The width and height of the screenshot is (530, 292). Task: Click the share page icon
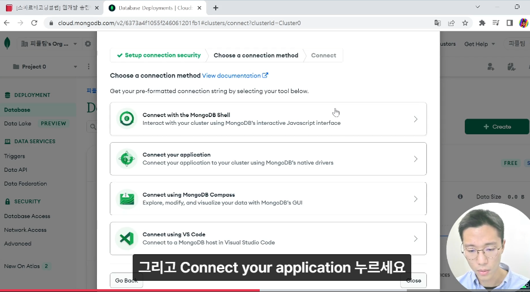coord(451,23)
